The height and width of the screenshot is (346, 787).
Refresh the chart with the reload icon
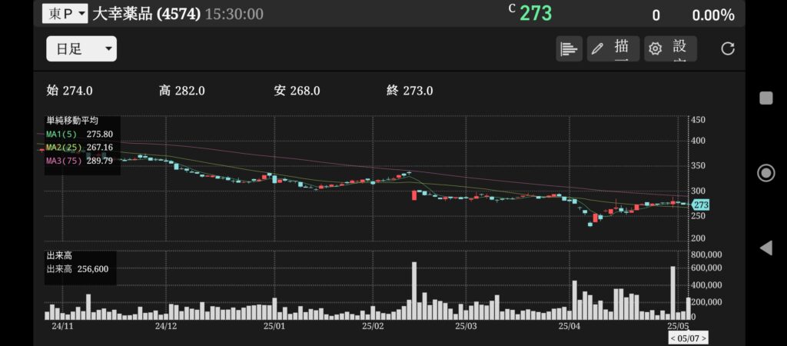coord(728,48)
